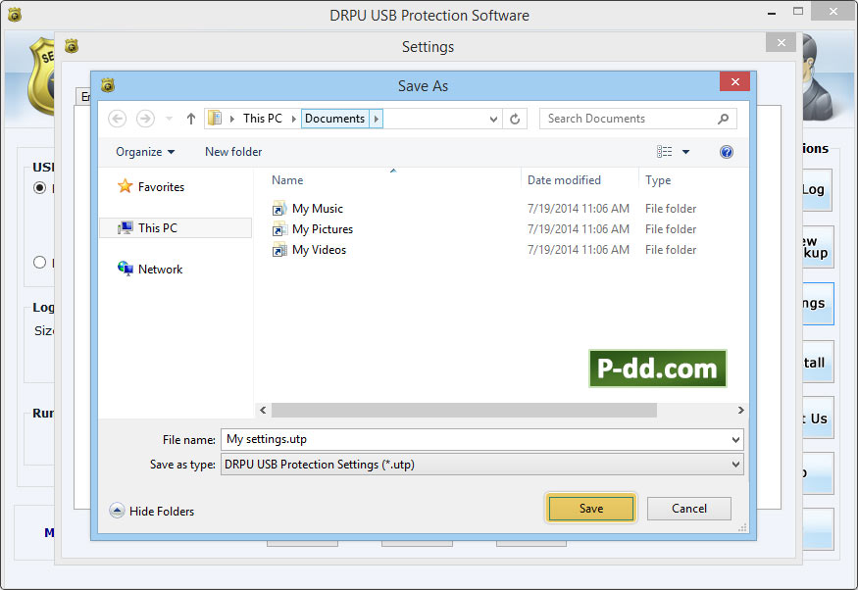This screenshot has width=858, height=590.
Task: Close the Settings window
Action: tap(781, 43)
